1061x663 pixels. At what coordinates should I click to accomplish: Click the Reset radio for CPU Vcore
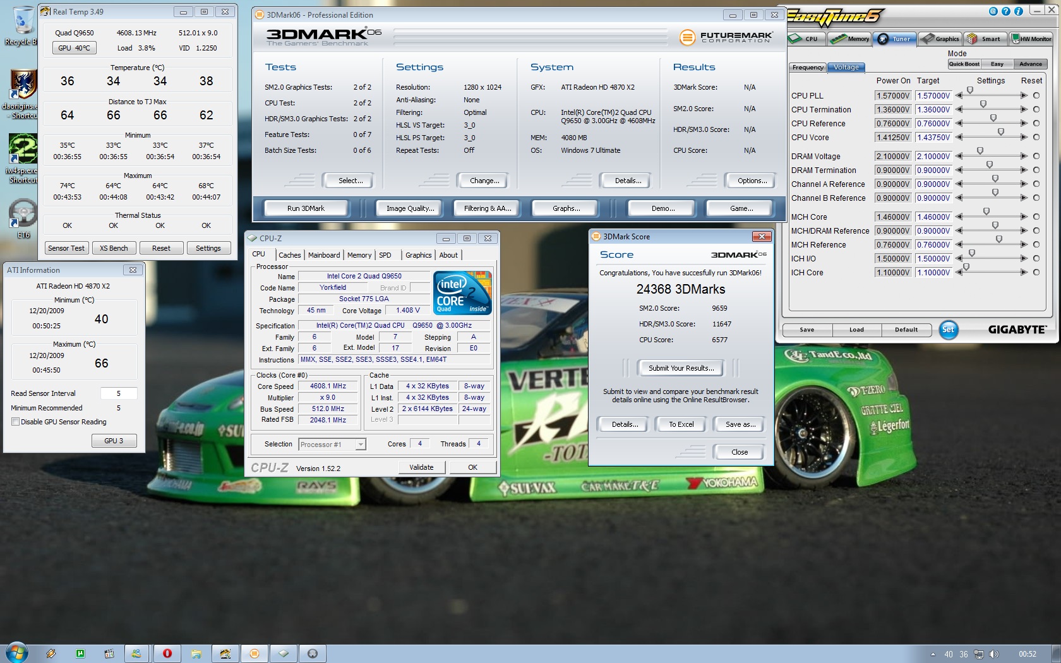pos(1036,138)
